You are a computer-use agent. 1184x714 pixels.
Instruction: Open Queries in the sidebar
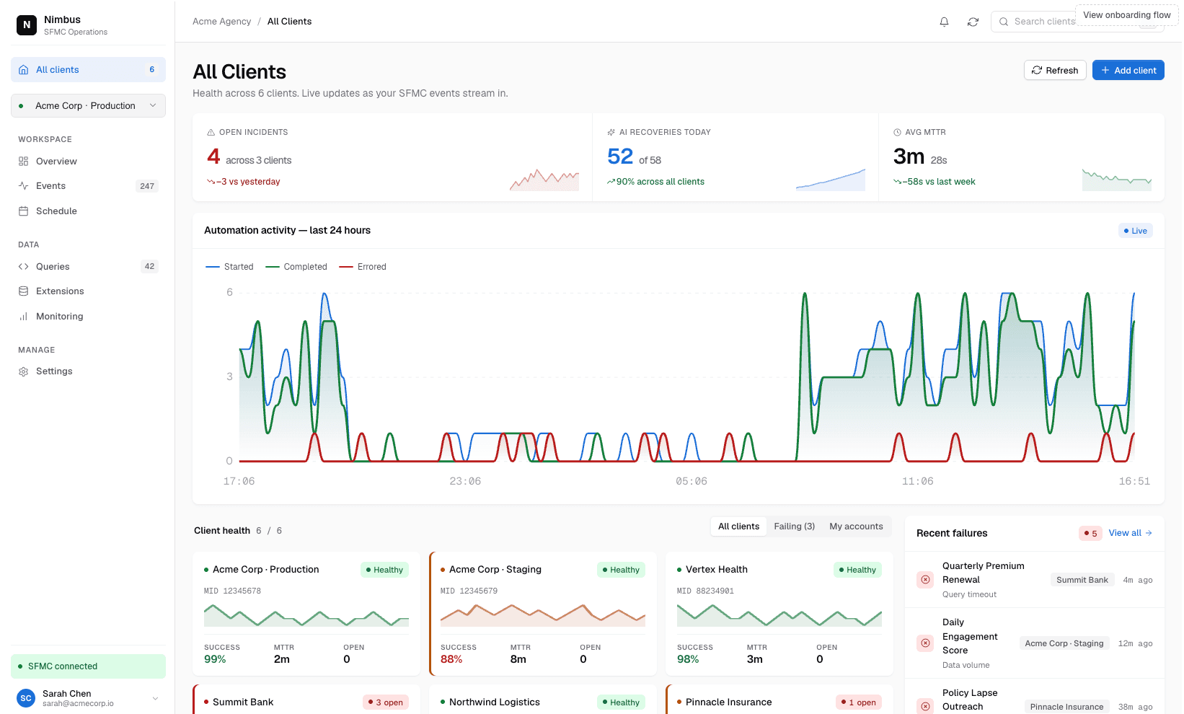coord(88,267)
